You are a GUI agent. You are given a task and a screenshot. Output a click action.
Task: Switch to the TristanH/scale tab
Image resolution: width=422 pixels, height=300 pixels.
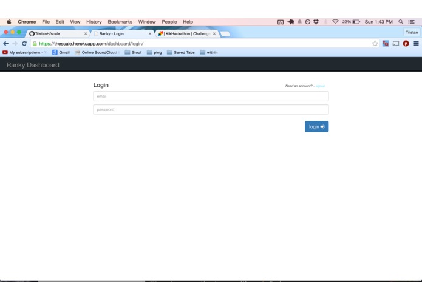pyautogui.click(x=57, y=33)
